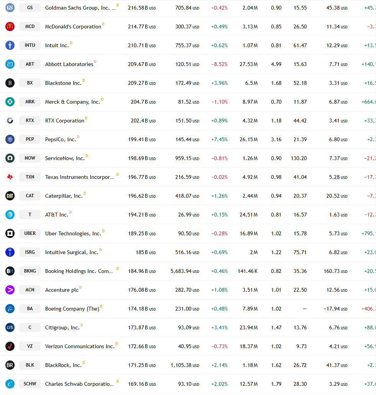
Task: Open the BlackRock, Inc. link
Action: (x=63, y=365)
